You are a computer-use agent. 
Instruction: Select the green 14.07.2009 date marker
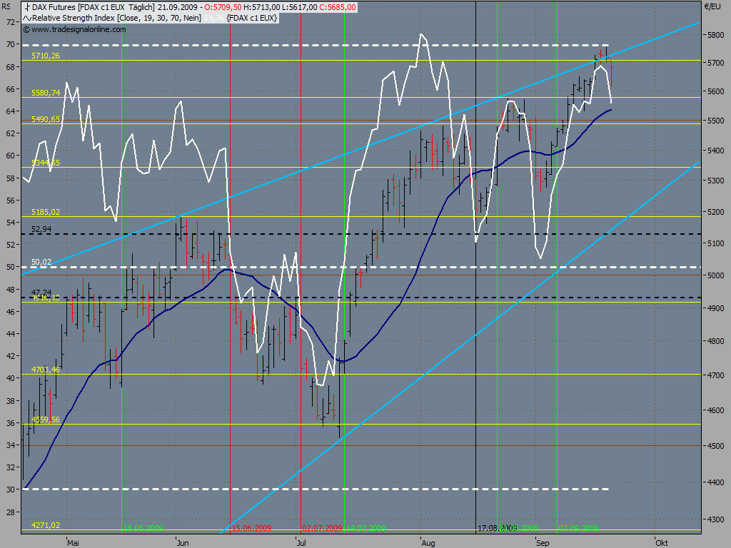(366, 528)
